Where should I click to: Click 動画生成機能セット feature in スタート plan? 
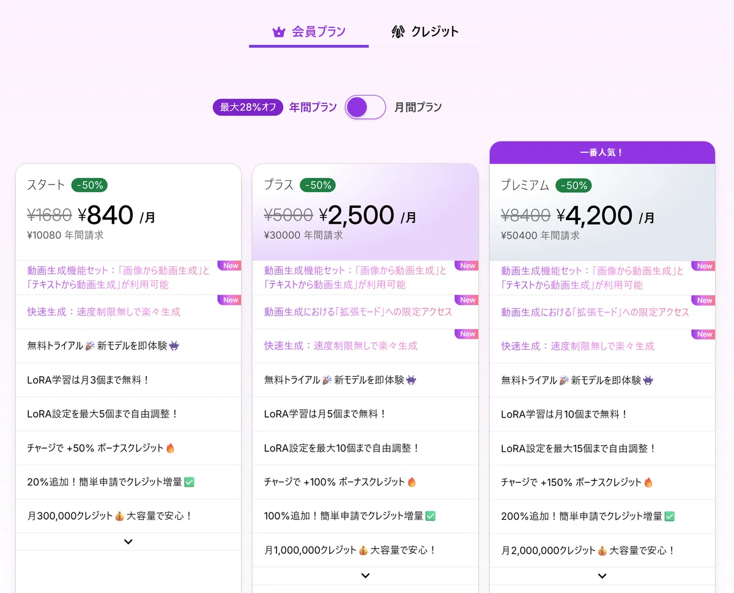(x=118, y=278)
